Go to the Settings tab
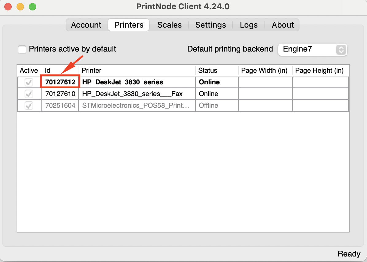367x262 pixels. [x=211, y=25]
